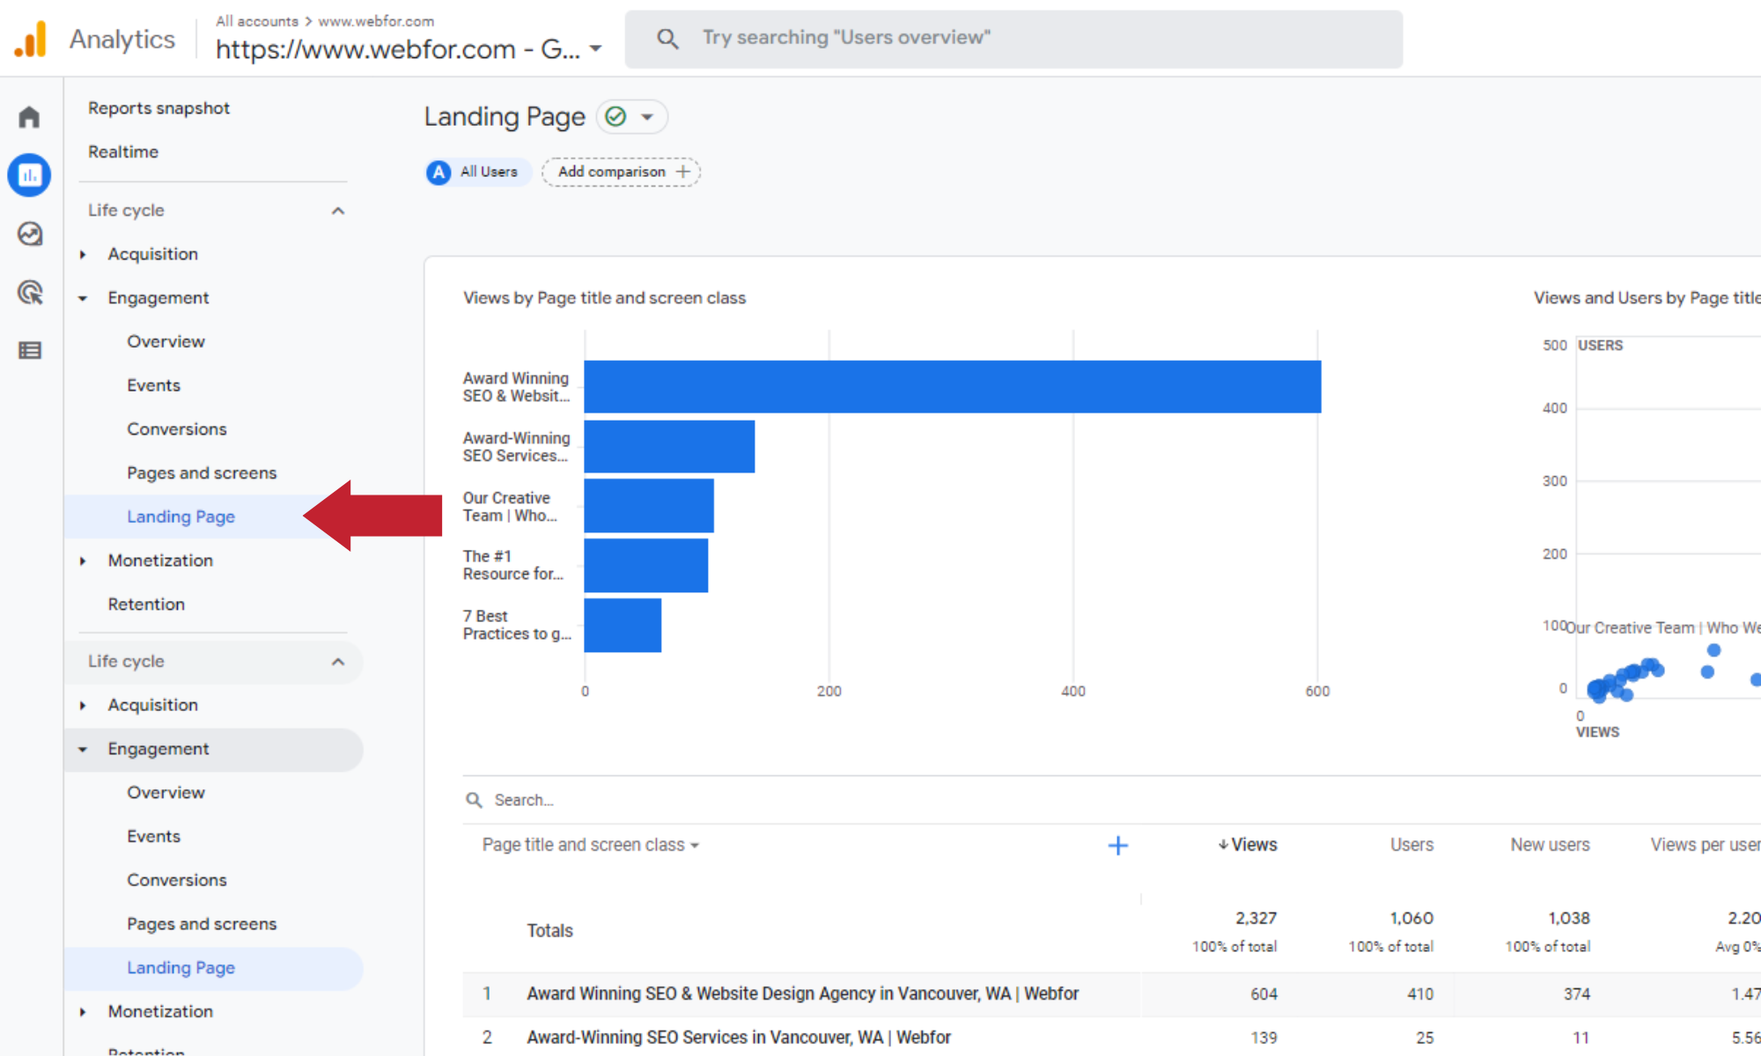Expand the first Acquisition item
The width and height of the screenshot is (1761, 1056).
pyautogui.click(x=83, y=254)
